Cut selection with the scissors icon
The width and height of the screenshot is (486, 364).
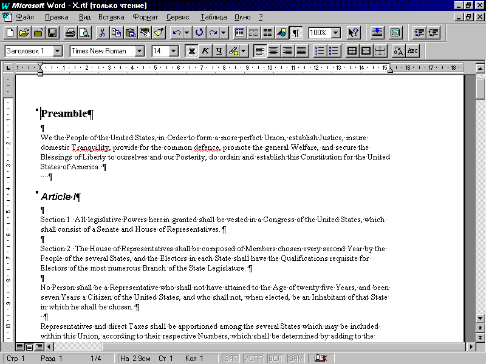[x=102, y=33]
